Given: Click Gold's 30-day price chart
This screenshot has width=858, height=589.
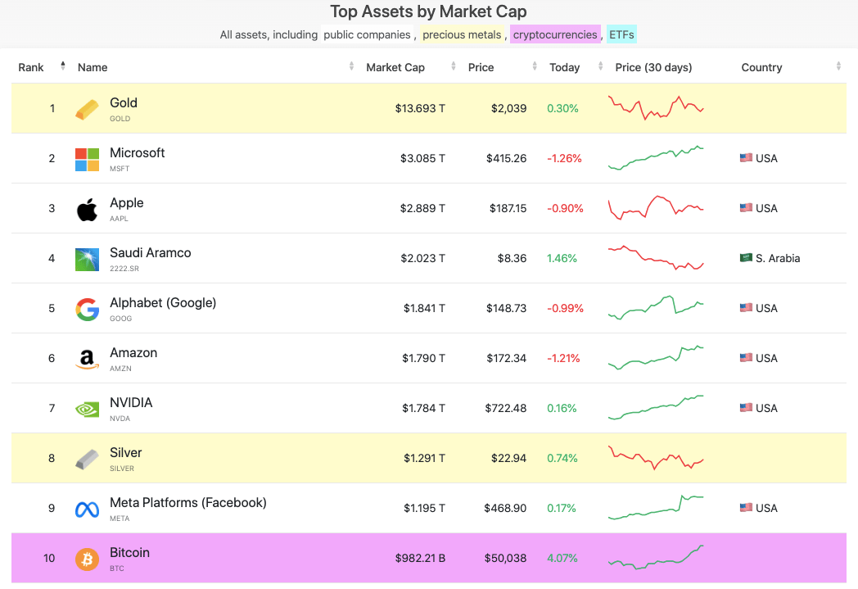Looking at the screenshot, I should pyautogui.click(x=656, y=108).
